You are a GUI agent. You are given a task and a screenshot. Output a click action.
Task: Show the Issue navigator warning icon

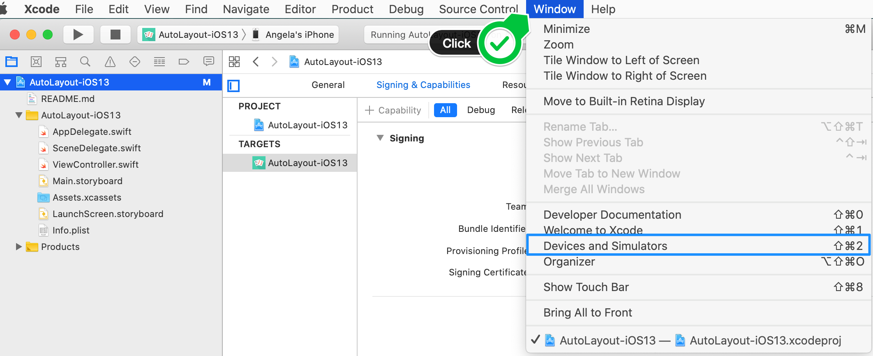tap(110, 62)
